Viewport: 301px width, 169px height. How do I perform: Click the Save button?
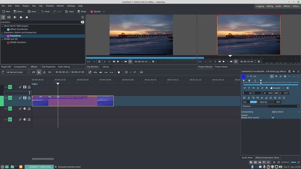[32, 12]
